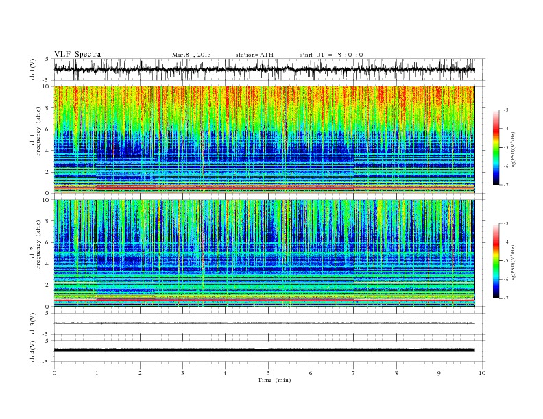The height and width of the screenshot is (419, 543).
Task: Click time axis tick label "7"
Action: pyautogui.click(x=354, y=373)
